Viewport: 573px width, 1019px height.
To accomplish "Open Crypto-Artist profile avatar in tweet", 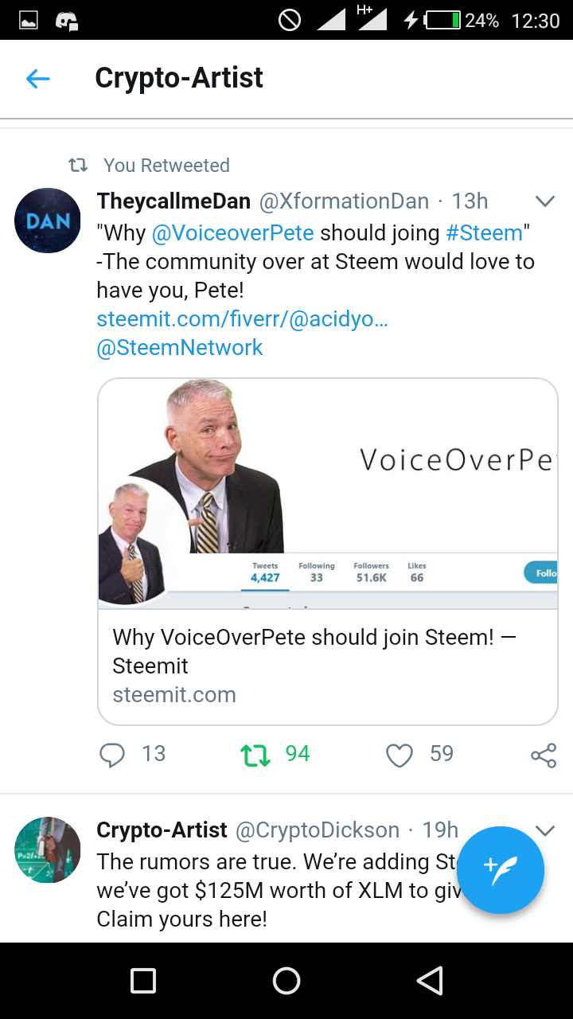I will pyautogui.click(x=48, y=849).
